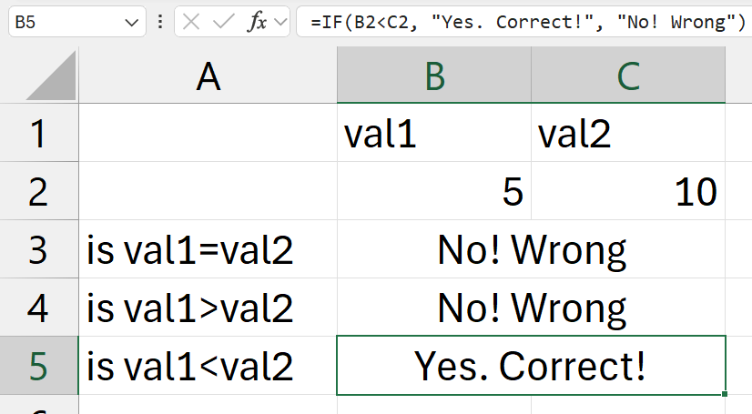Click the formula bar options dots
752x414 pixels.
coord(160,22)
